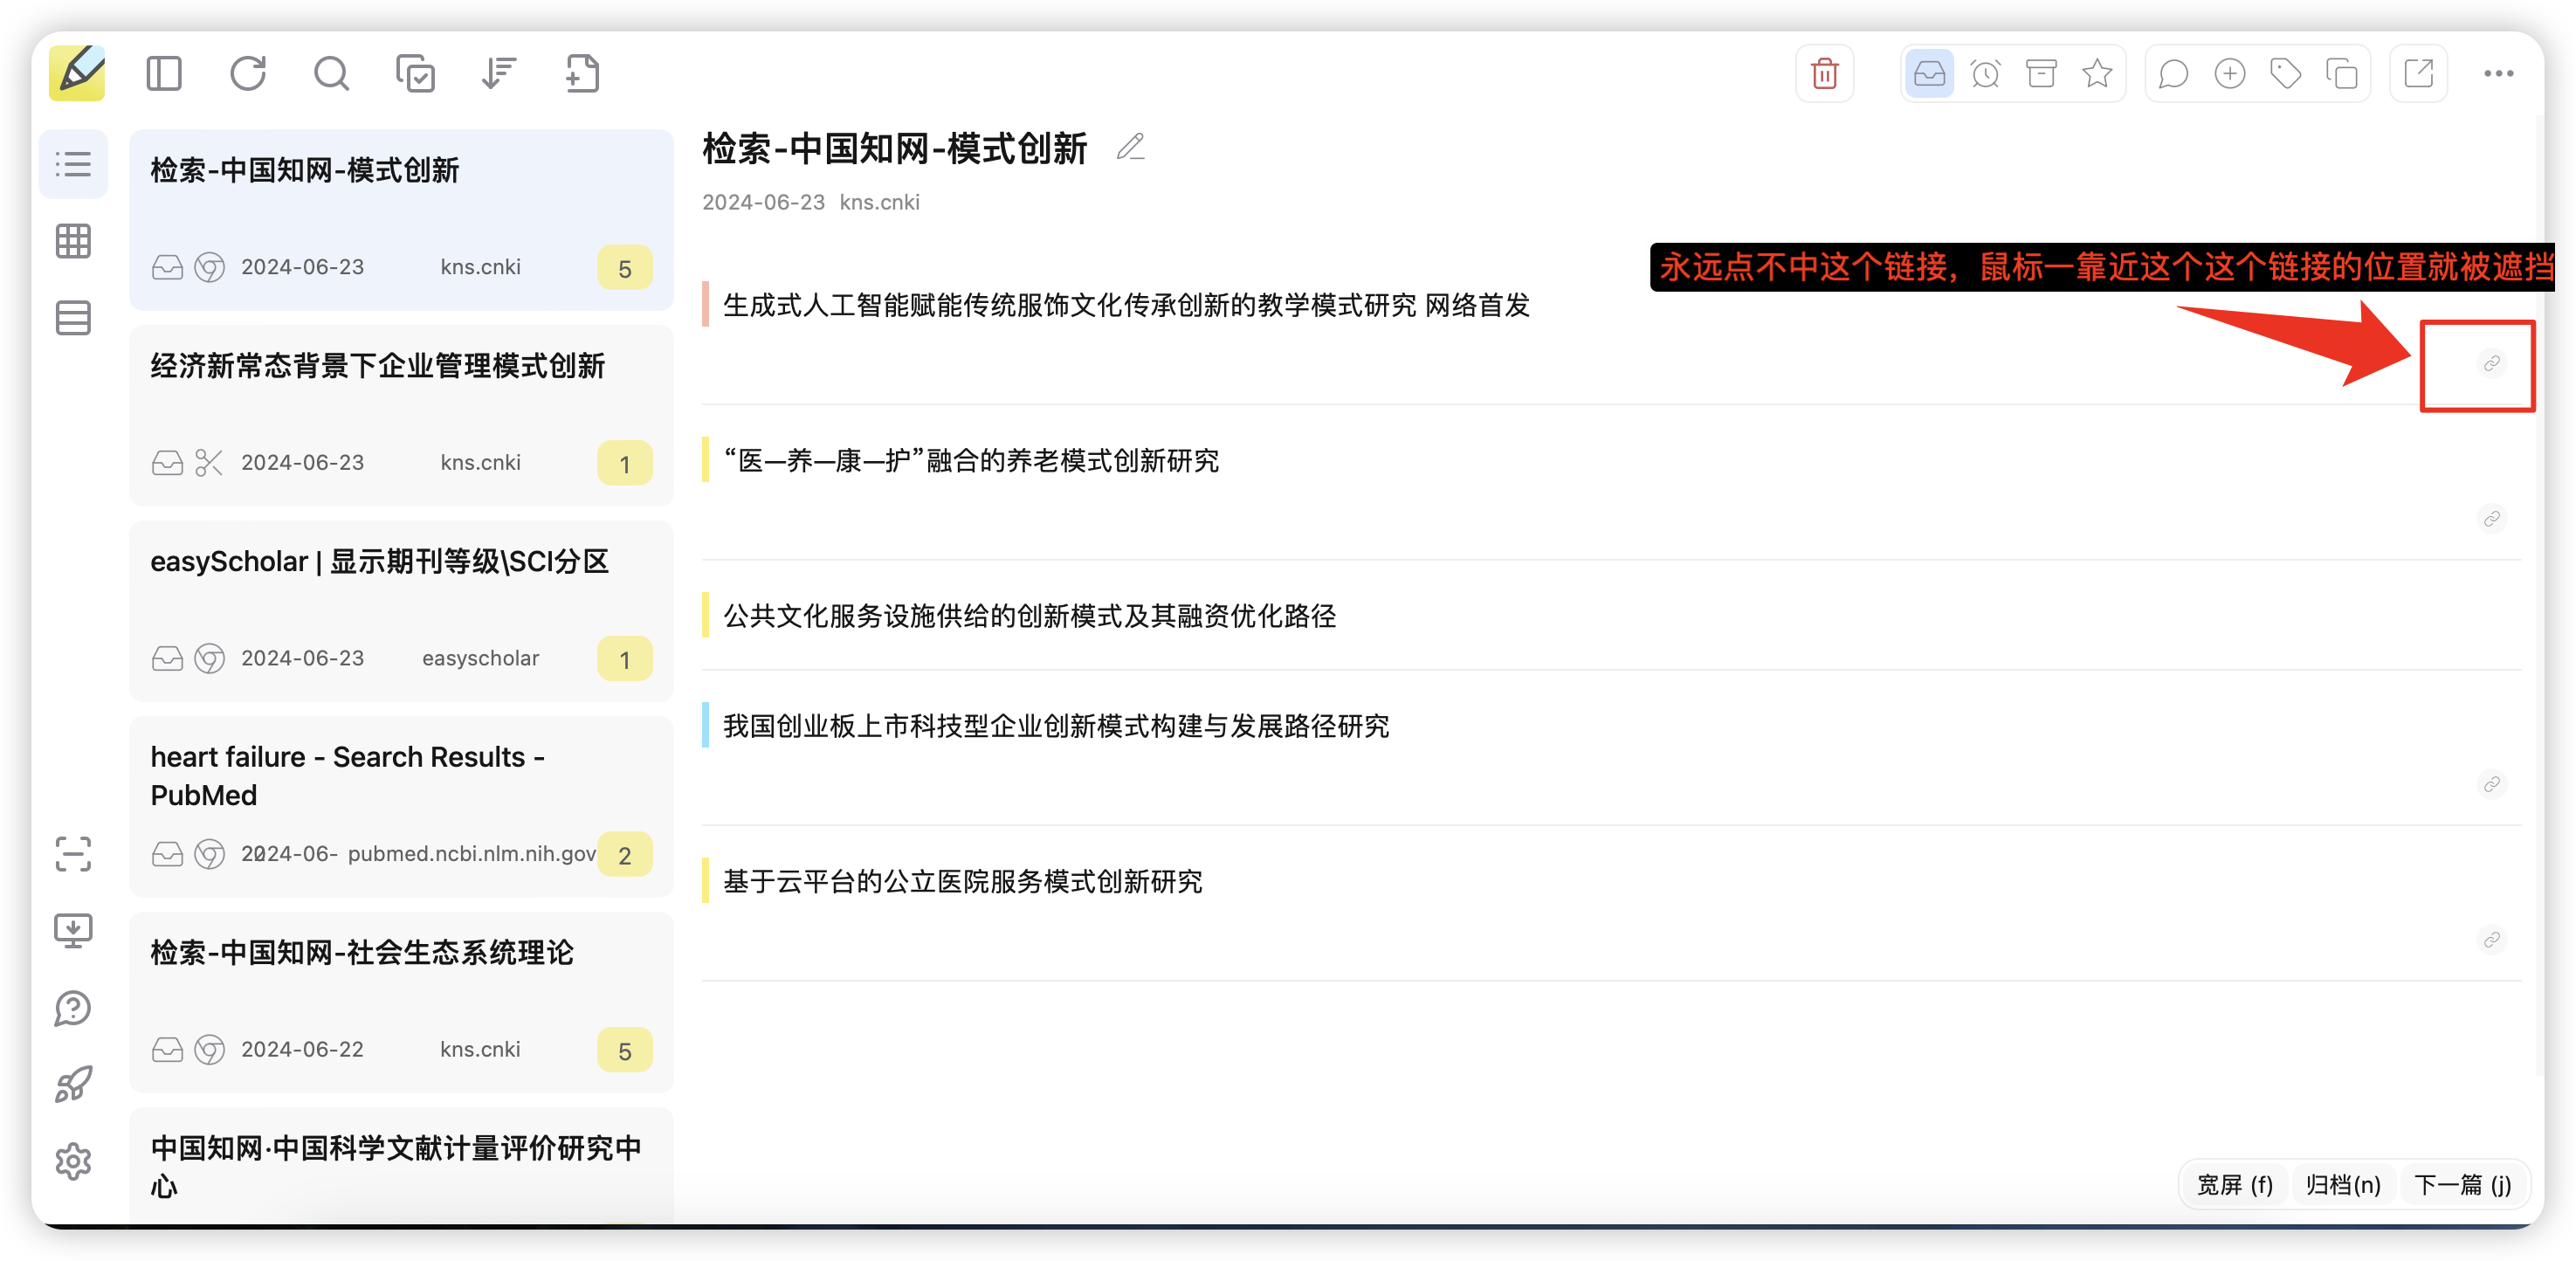This screenshot has height=1261, width=2576.
Task: Click the scan frame icon
Action: pyautogui.click(x=73, y=854)
